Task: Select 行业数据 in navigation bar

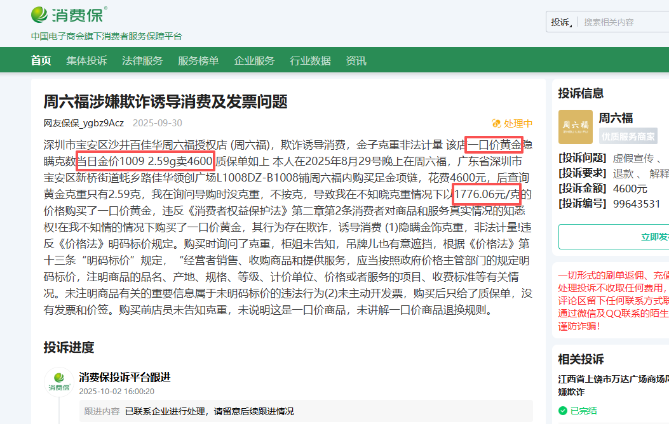Action: click(x=310, y=61)
